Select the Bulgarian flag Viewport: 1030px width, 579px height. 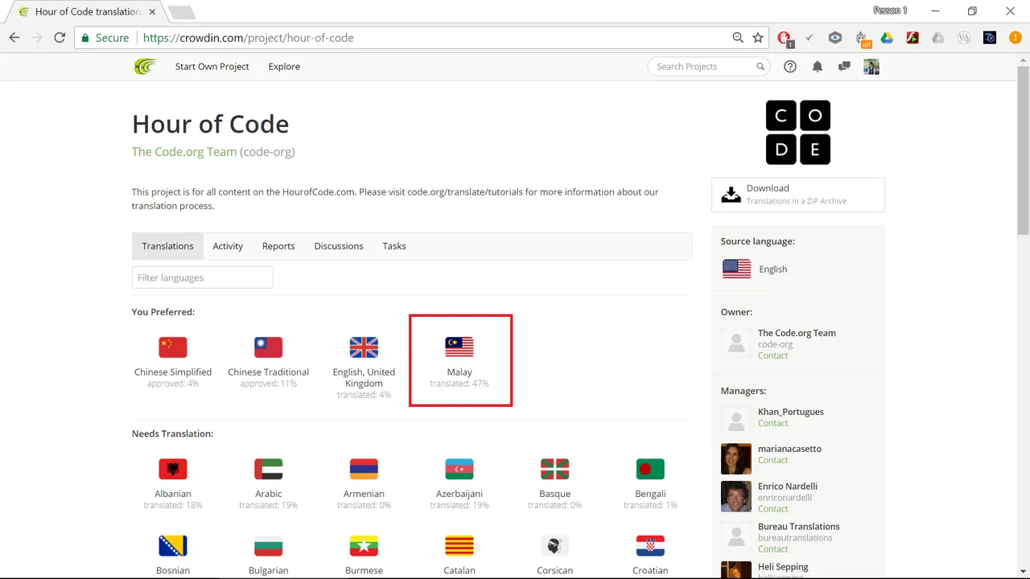click(x=269, y=546)
